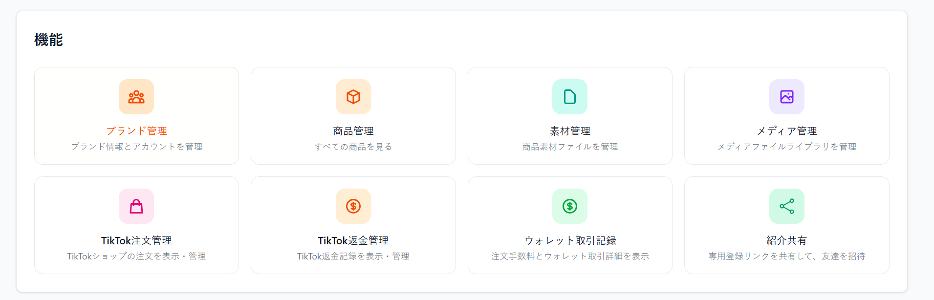Click the share network icon for 紹介共有
This screenshot has height=300, width=934.
pos(786,206)
